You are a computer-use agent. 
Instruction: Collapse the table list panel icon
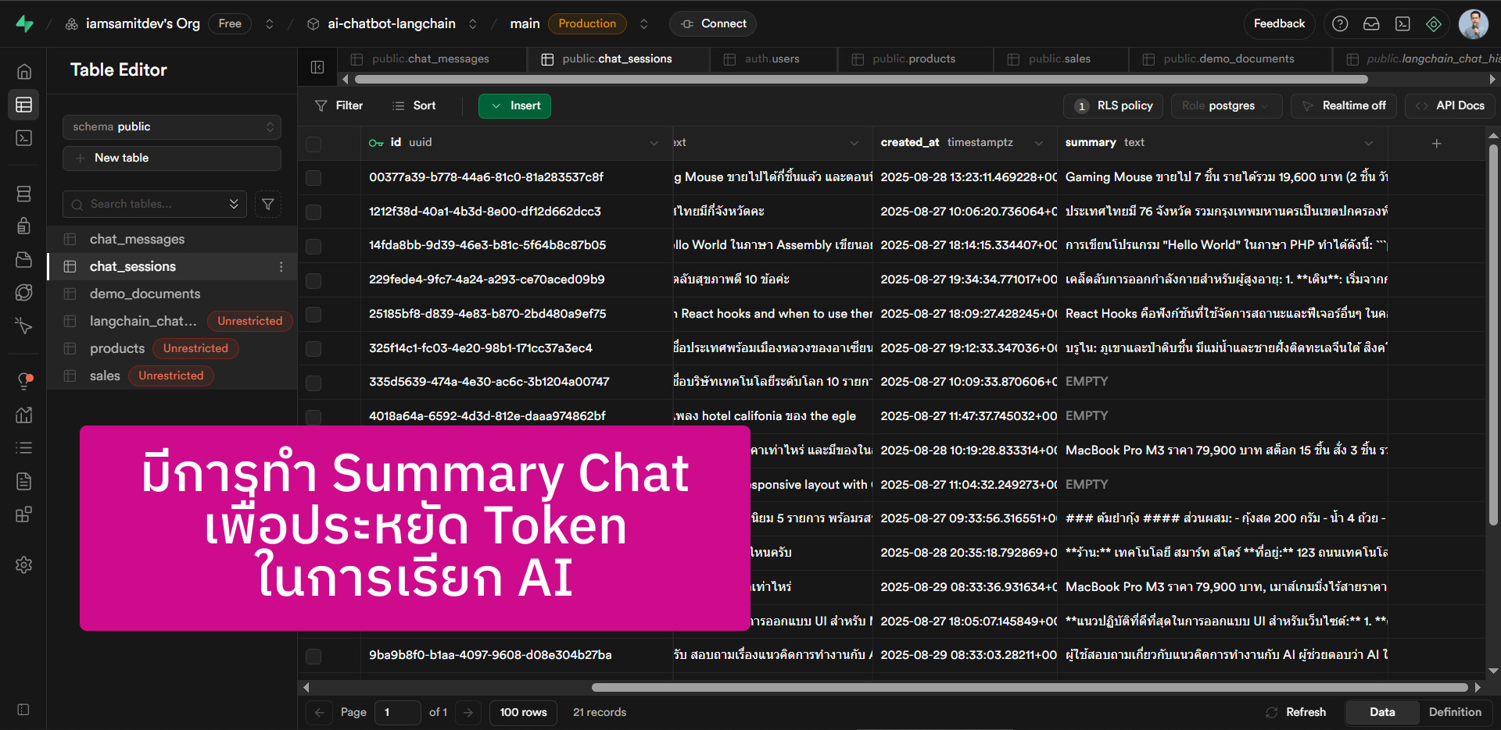click(317, 67)
